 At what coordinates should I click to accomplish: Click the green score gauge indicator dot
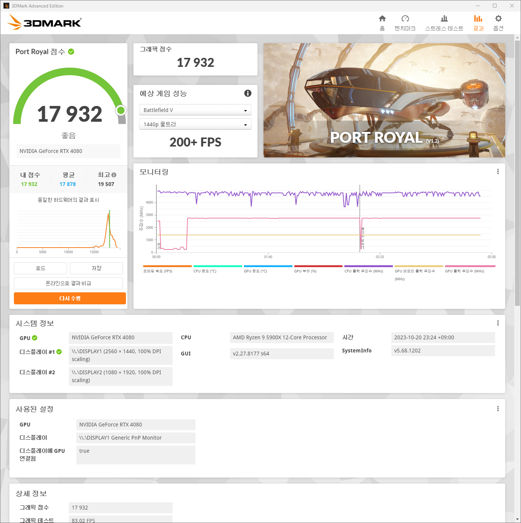coord(121,110)
